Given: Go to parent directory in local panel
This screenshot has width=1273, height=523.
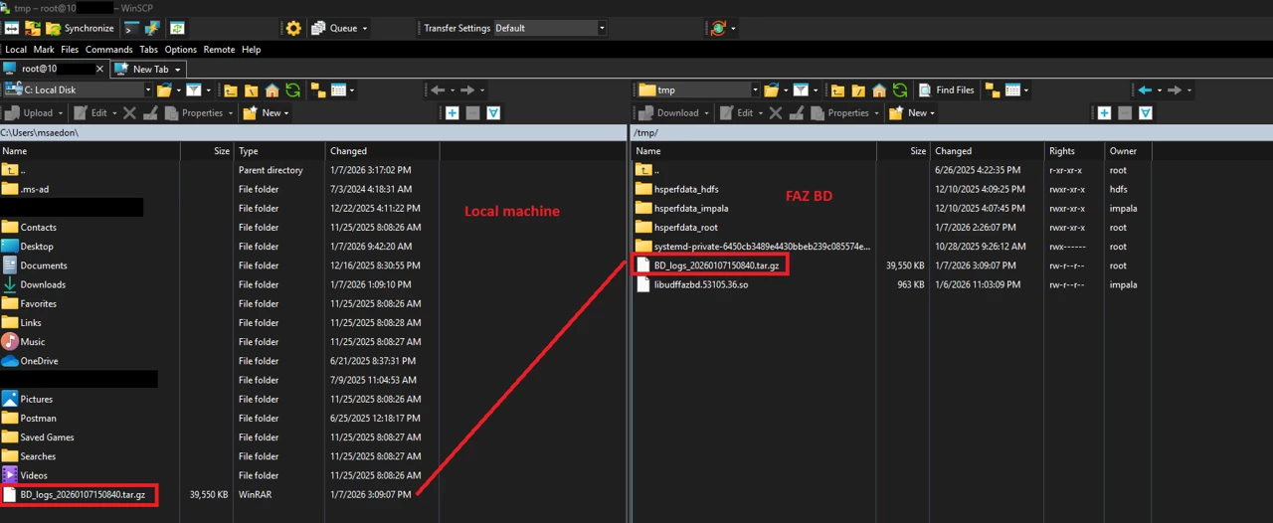Looking at the screenshot, I should [231, 89].
